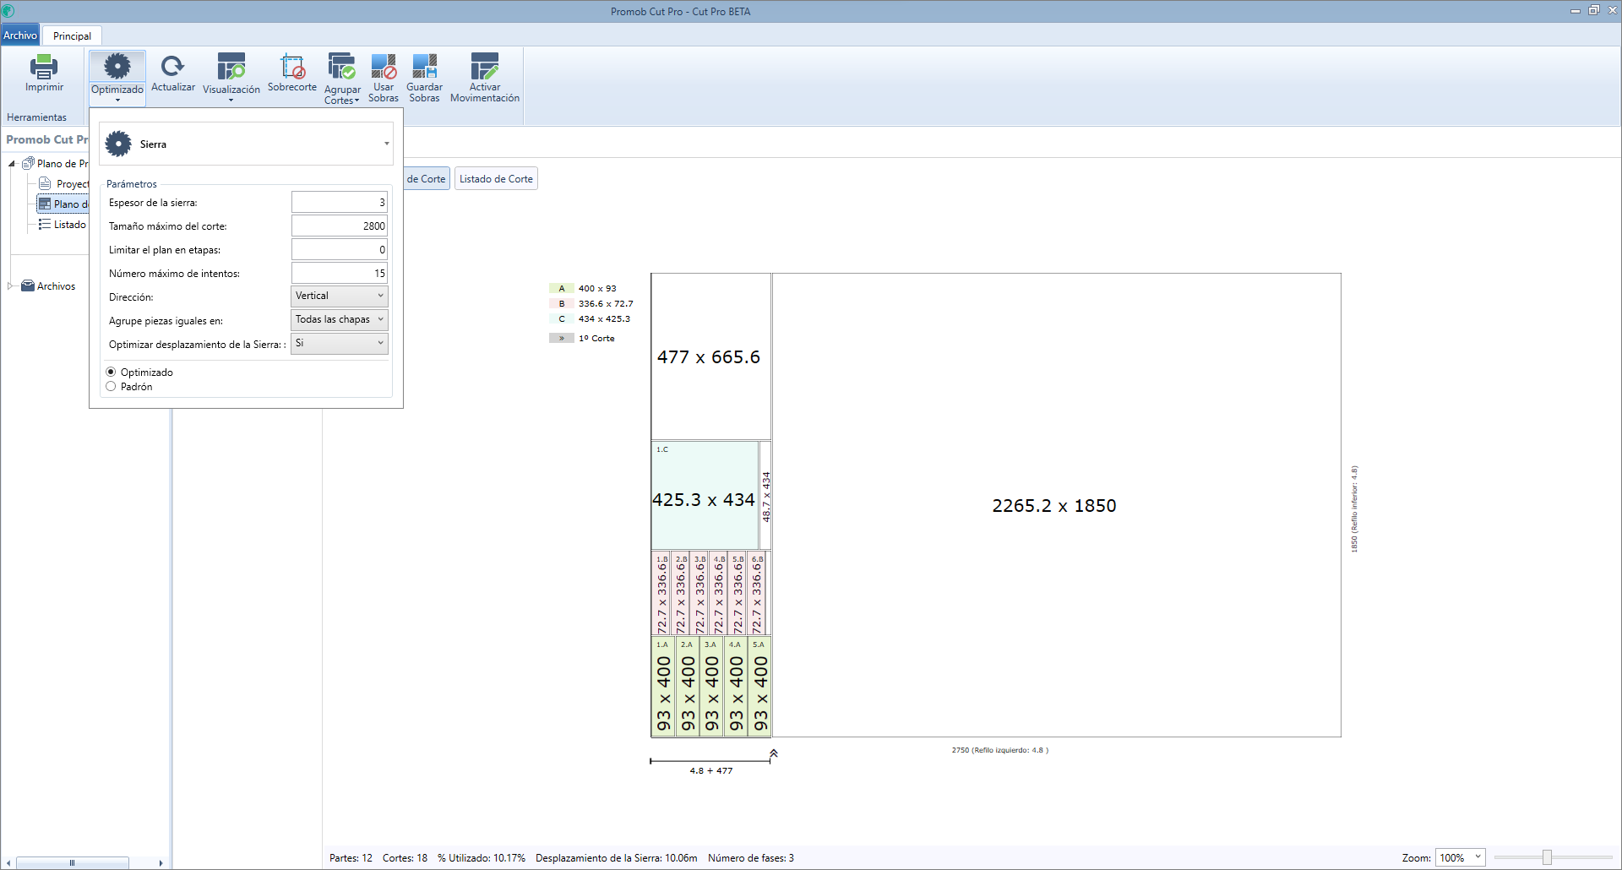Viewport: 1622px width, 870px height.
Task: Click the Cortes: 18 status text
Action: 405,857
